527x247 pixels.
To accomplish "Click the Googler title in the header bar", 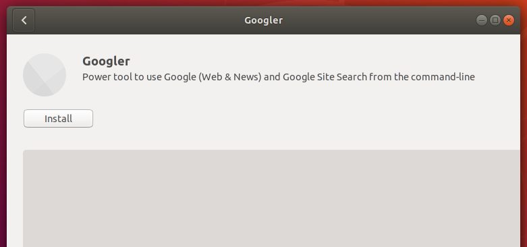I will tap(263, 20).
